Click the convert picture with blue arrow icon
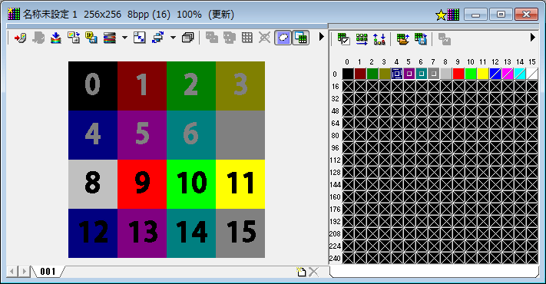This screenshot has width=546, height=284. [x=74, y=38]
